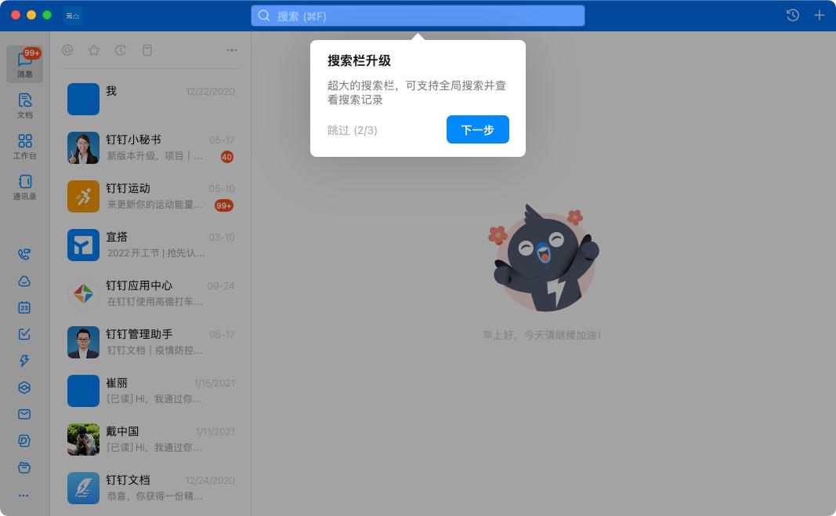Skip the tour via 跳过 (2/3)

coord(352,130)
